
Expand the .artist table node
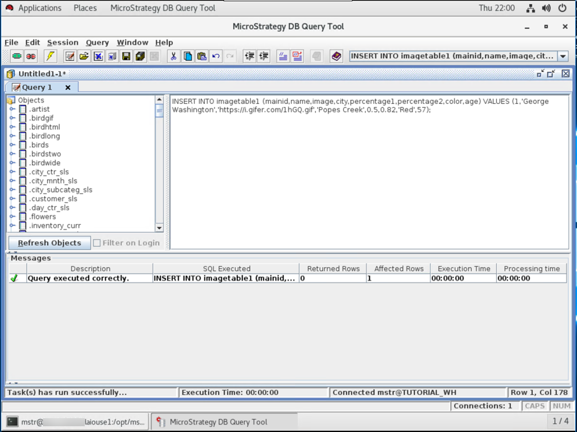click(x=12, y=109)
